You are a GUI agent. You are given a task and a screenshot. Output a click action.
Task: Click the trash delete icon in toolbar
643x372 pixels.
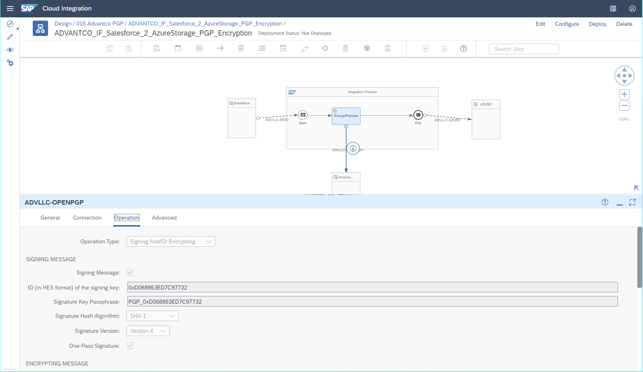click(241, 49)
